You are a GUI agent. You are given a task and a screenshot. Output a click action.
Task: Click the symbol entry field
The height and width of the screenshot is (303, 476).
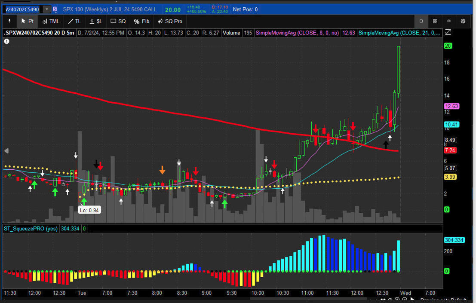click(21, 9)
